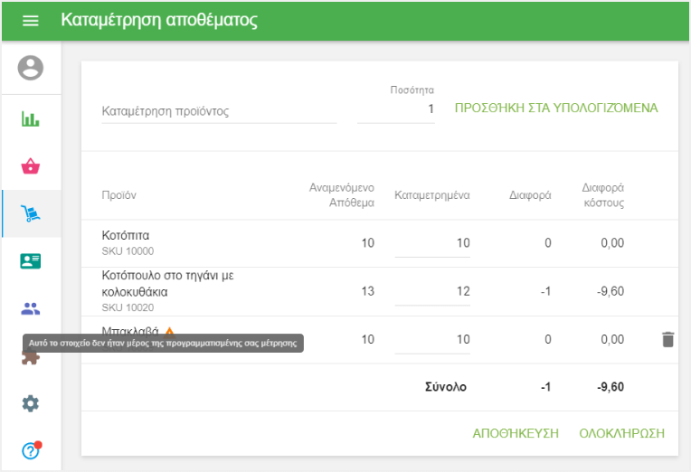Click ΠΡΟΣΘΉΚΗ ΣΤΑ ΥΠΟΛΟΓΙΖΌΜΕΝΑ button
The image size is (691, 472).
point(555,109)
